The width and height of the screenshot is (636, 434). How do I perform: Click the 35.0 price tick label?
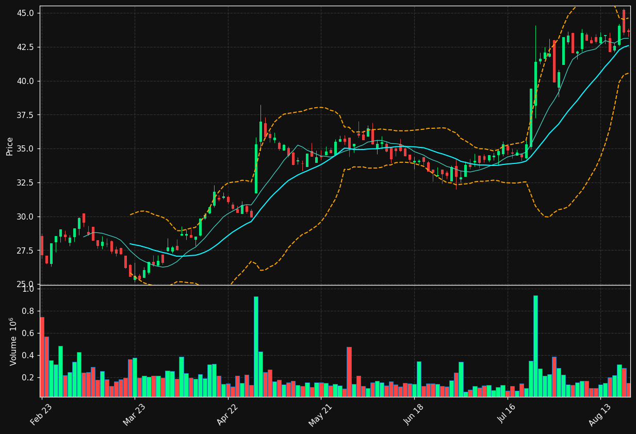pos(25,149)
